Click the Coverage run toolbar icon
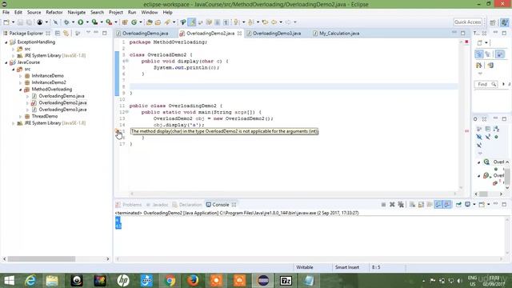Viewport: 512px width, 288px height. [x=94, y=22]
